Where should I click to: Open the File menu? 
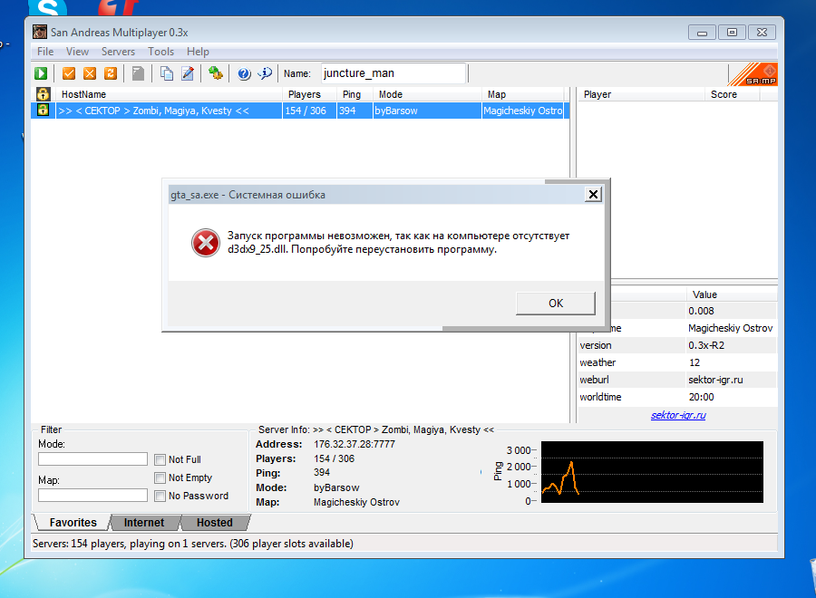tap(45, 52)
